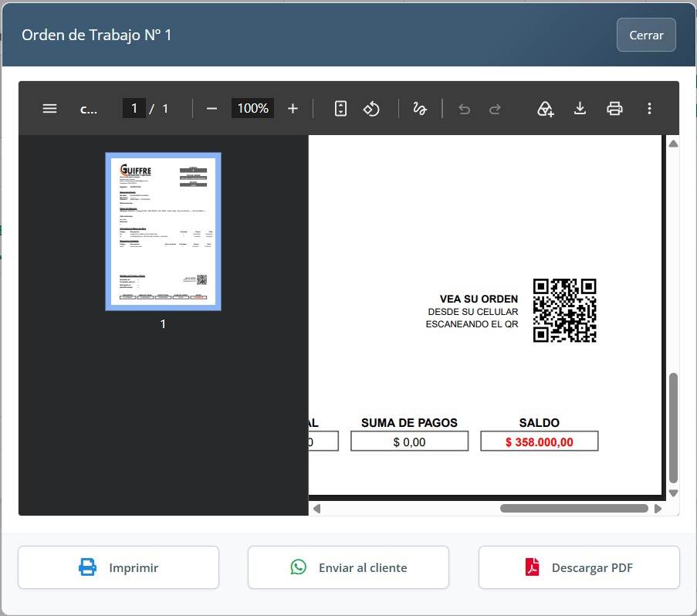Viewport: 697px width, 616px height.
Task: Click the 'VEA SU ORDEN' text
Action: click(479, 299)
